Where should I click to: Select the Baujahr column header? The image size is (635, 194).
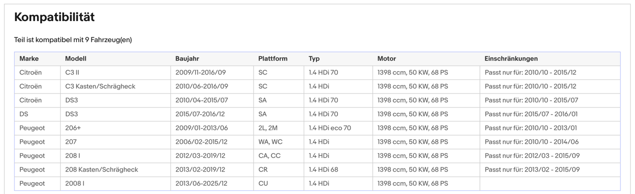(x=187, y=59)
